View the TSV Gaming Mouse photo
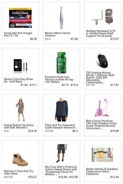123x184 pixels. click(x=102, y=61)
